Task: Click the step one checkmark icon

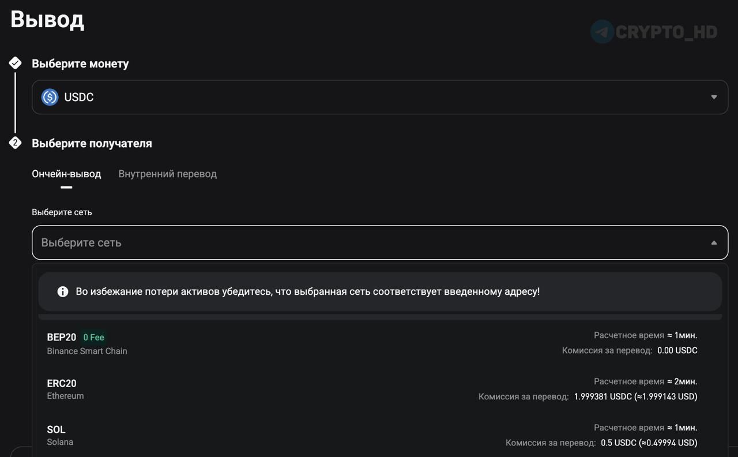Action: 16,63
